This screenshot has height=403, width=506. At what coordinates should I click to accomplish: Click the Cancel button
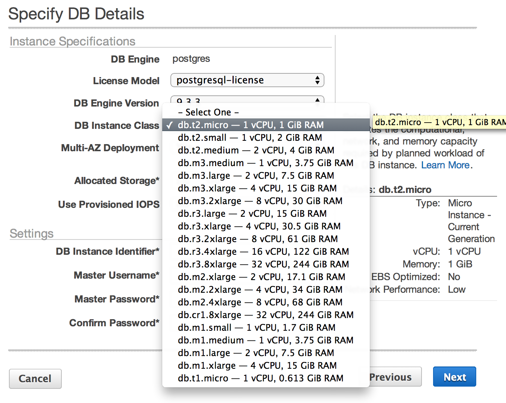point(35,378)
